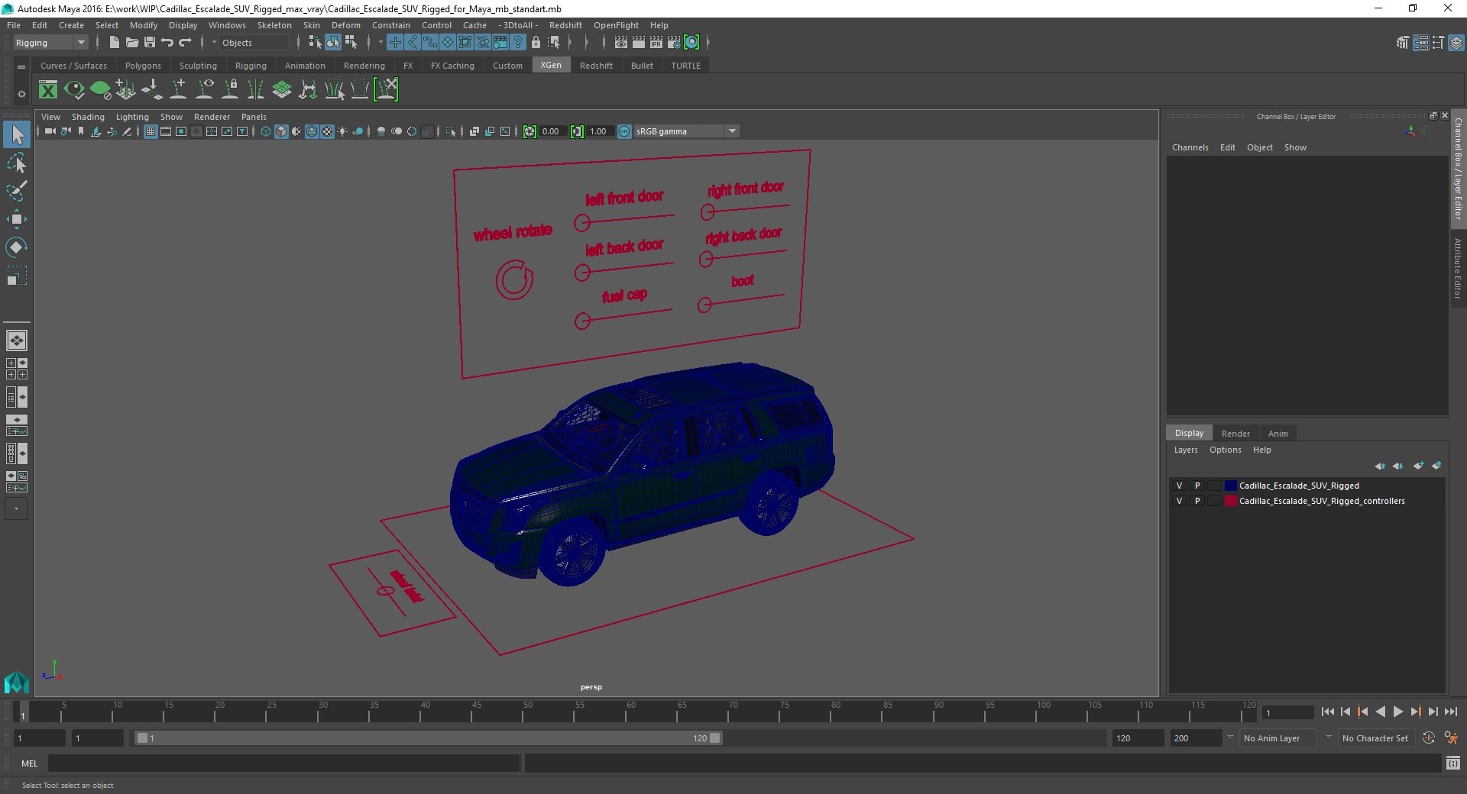Switch to the Anim layer tab
Image resolution: width=1467 pixels, height=794 pixels.
(1278, 433)
